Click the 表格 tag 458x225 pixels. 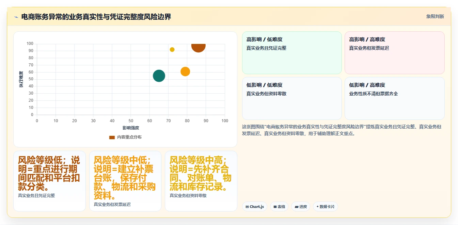[279, 207]
